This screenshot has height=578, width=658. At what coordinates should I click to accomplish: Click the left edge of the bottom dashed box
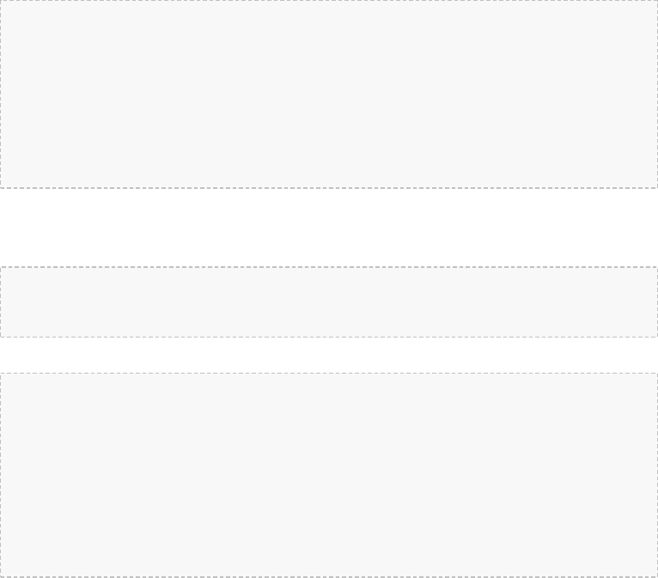1,474
